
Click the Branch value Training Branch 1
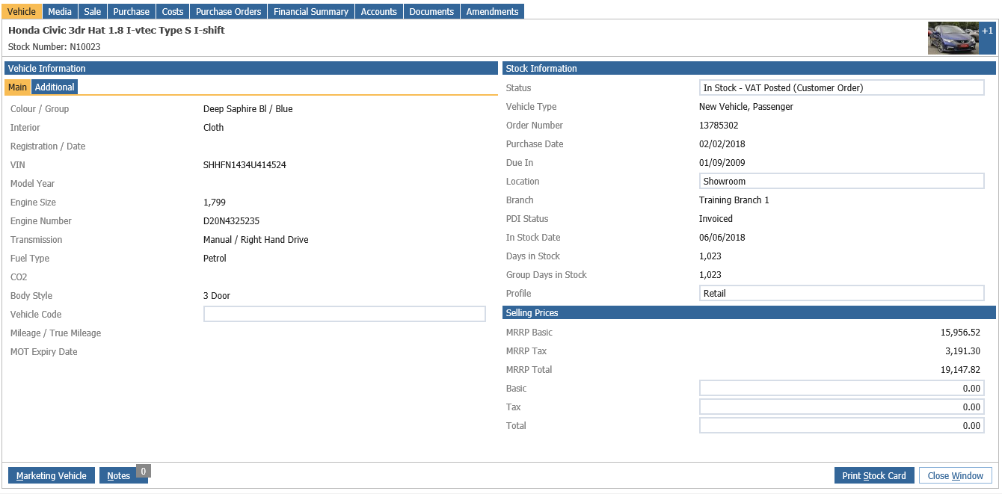734,200
